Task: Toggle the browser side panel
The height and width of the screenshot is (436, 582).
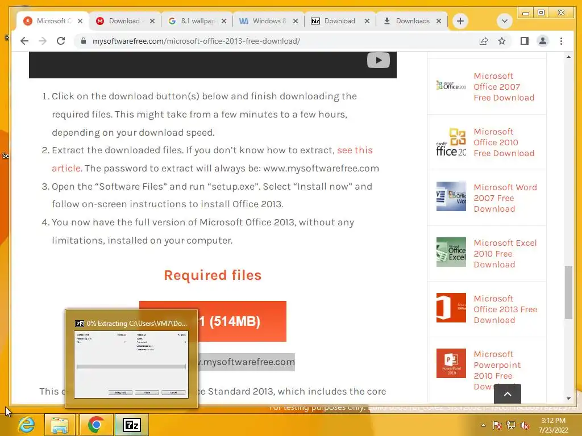Action: point(525,41)
